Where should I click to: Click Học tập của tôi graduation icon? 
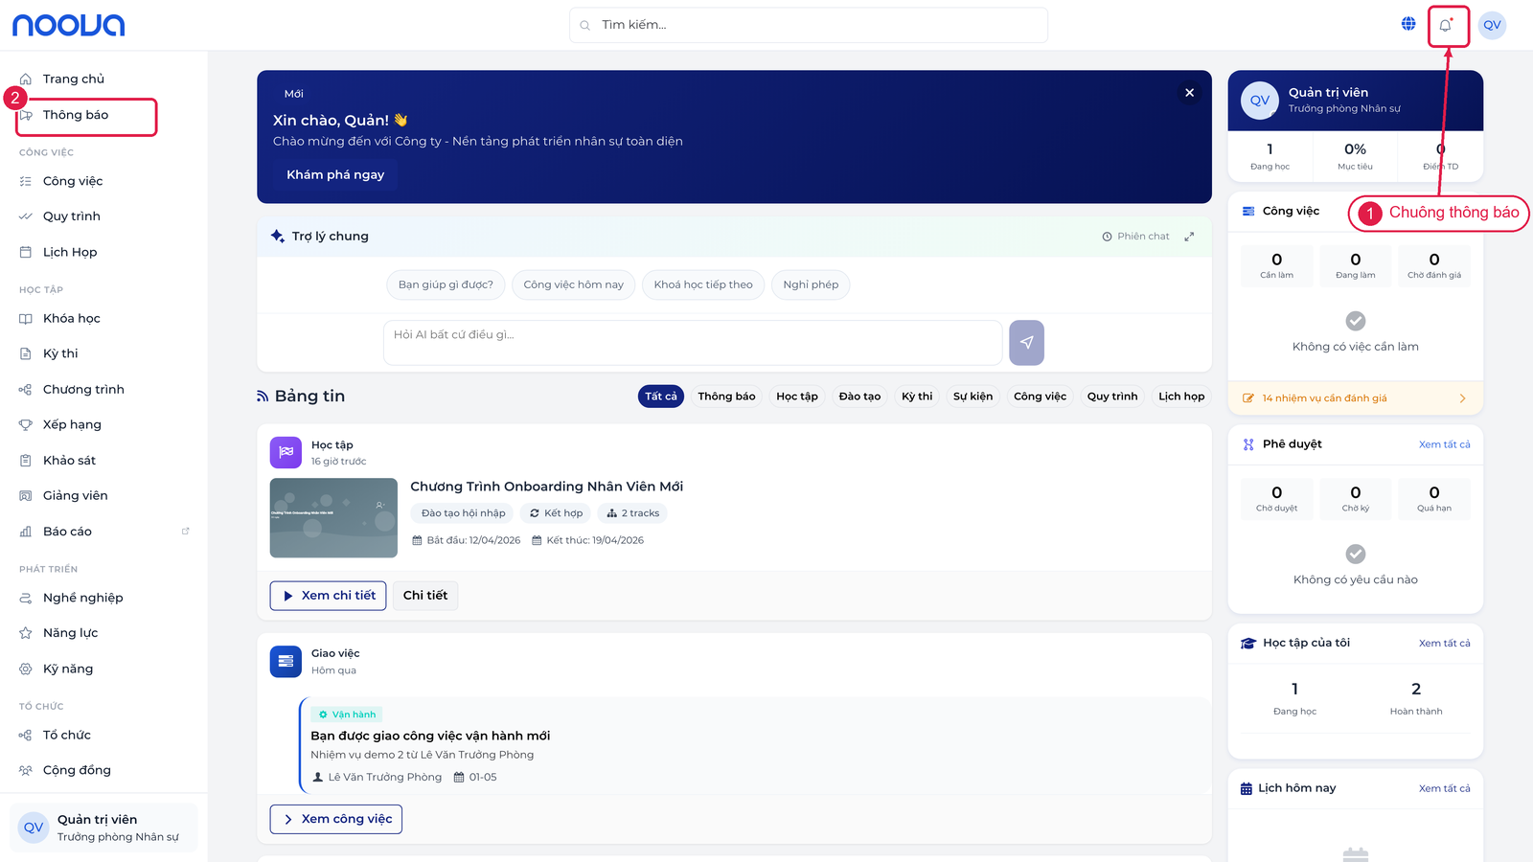pyautogui.click(x=1247, y=644)
